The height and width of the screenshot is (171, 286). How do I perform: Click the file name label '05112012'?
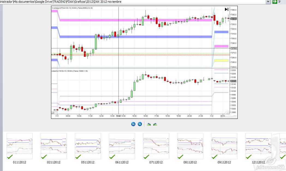(x=88, y=162)
